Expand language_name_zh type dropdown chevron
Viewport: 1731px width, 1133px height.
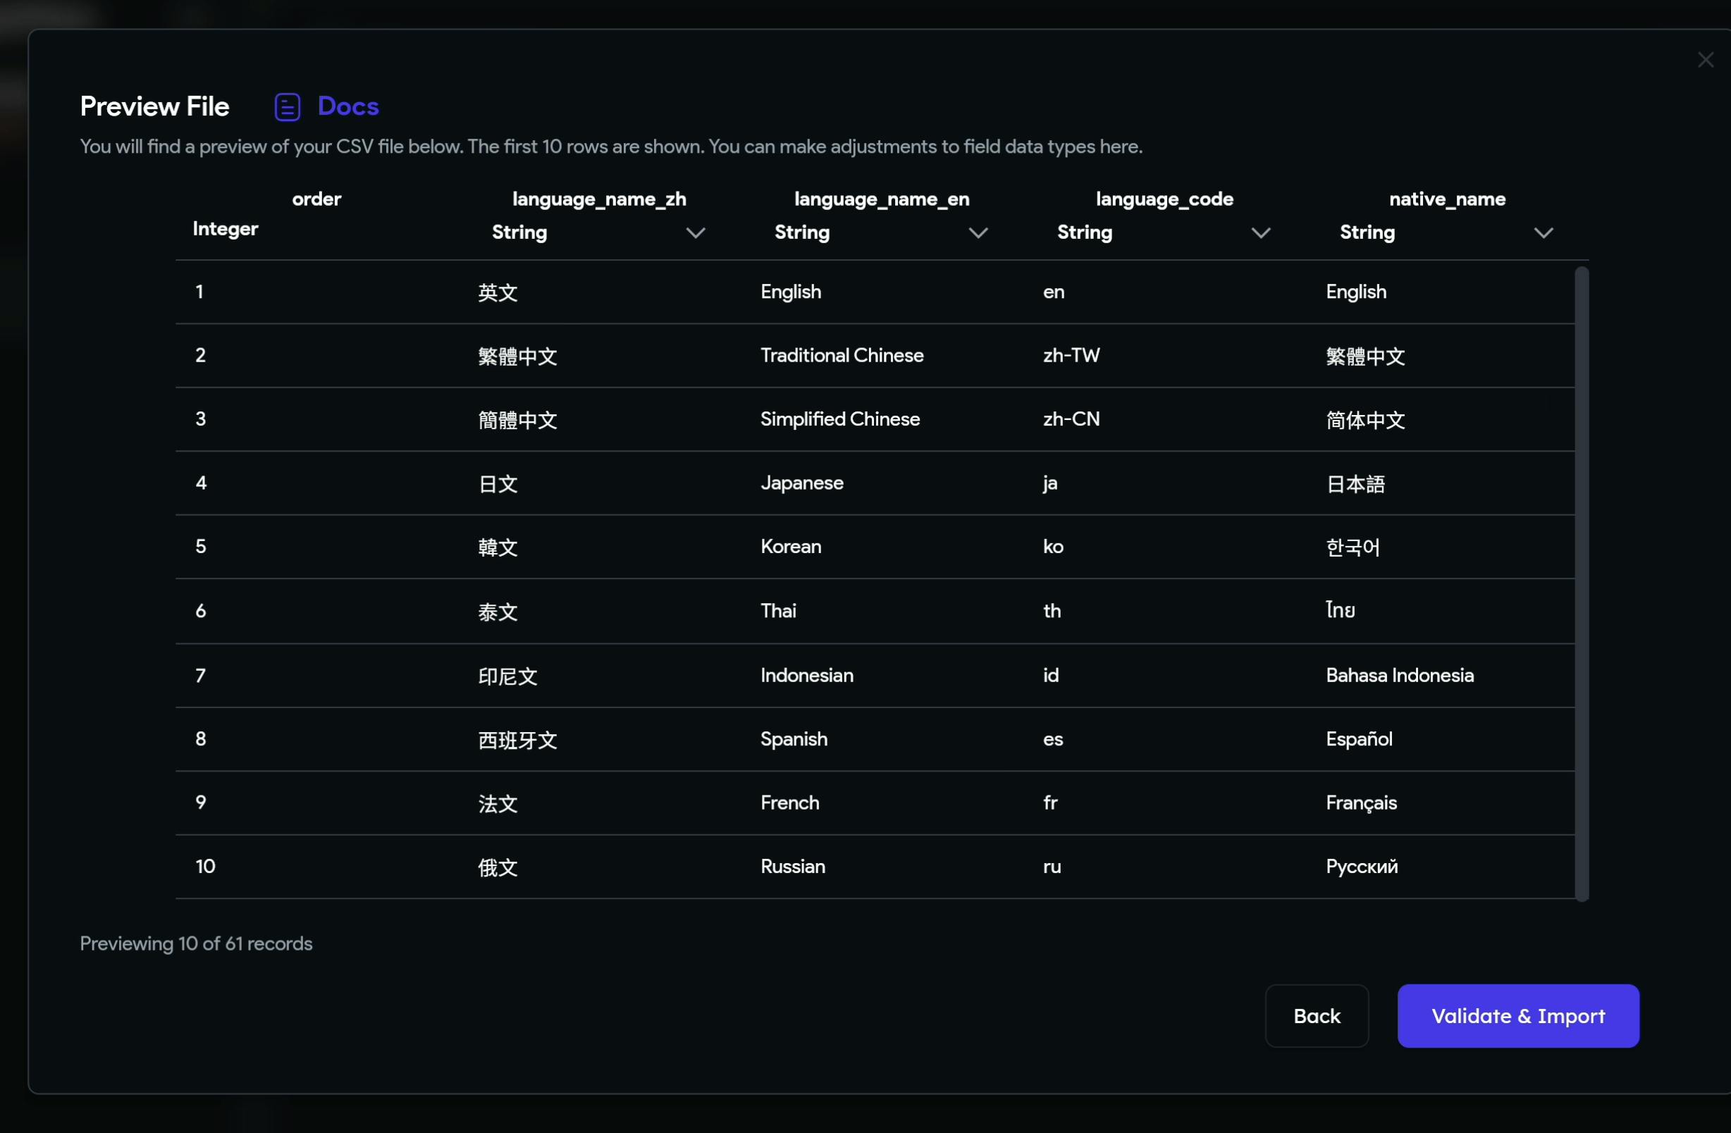[x=696, y=233]
